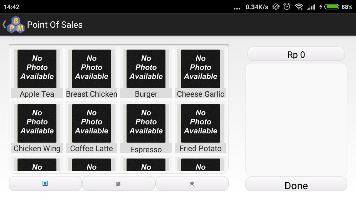This screenshot has height=200, width=356.
Task: Click the Rp 0 total amount button
Action: click(x=296, y=54)
